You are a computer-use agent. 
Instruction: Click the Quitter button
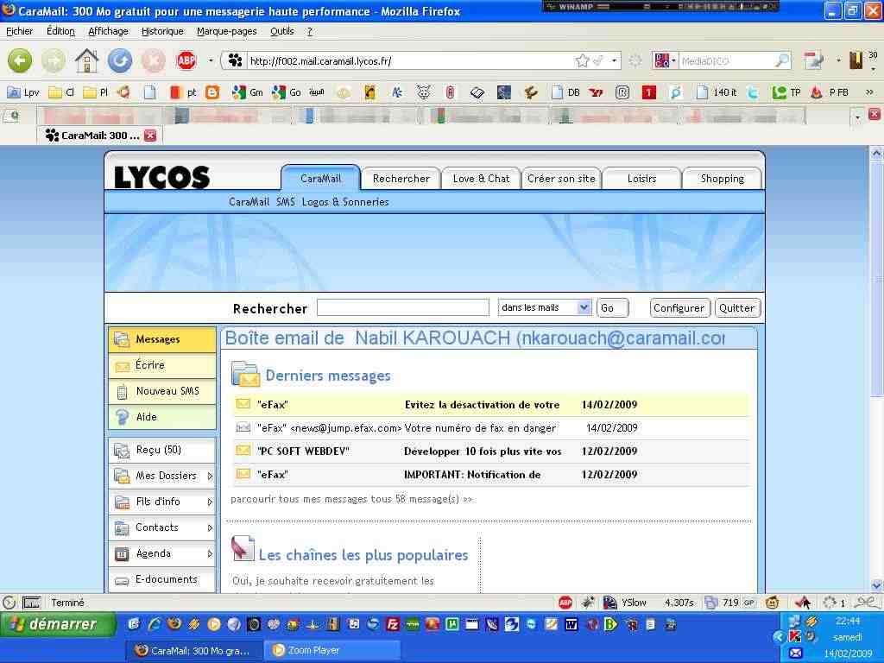[x=737, y=308]
